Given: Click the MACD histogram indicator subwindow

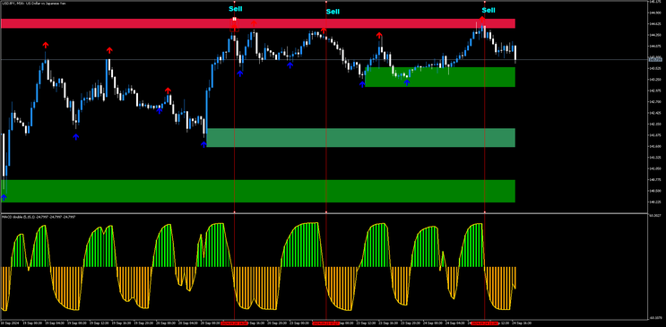Looking at the screenshot, I should point(324,267).
